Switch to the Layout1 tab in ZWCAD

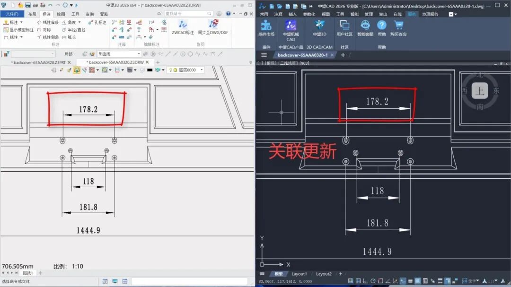300,273
